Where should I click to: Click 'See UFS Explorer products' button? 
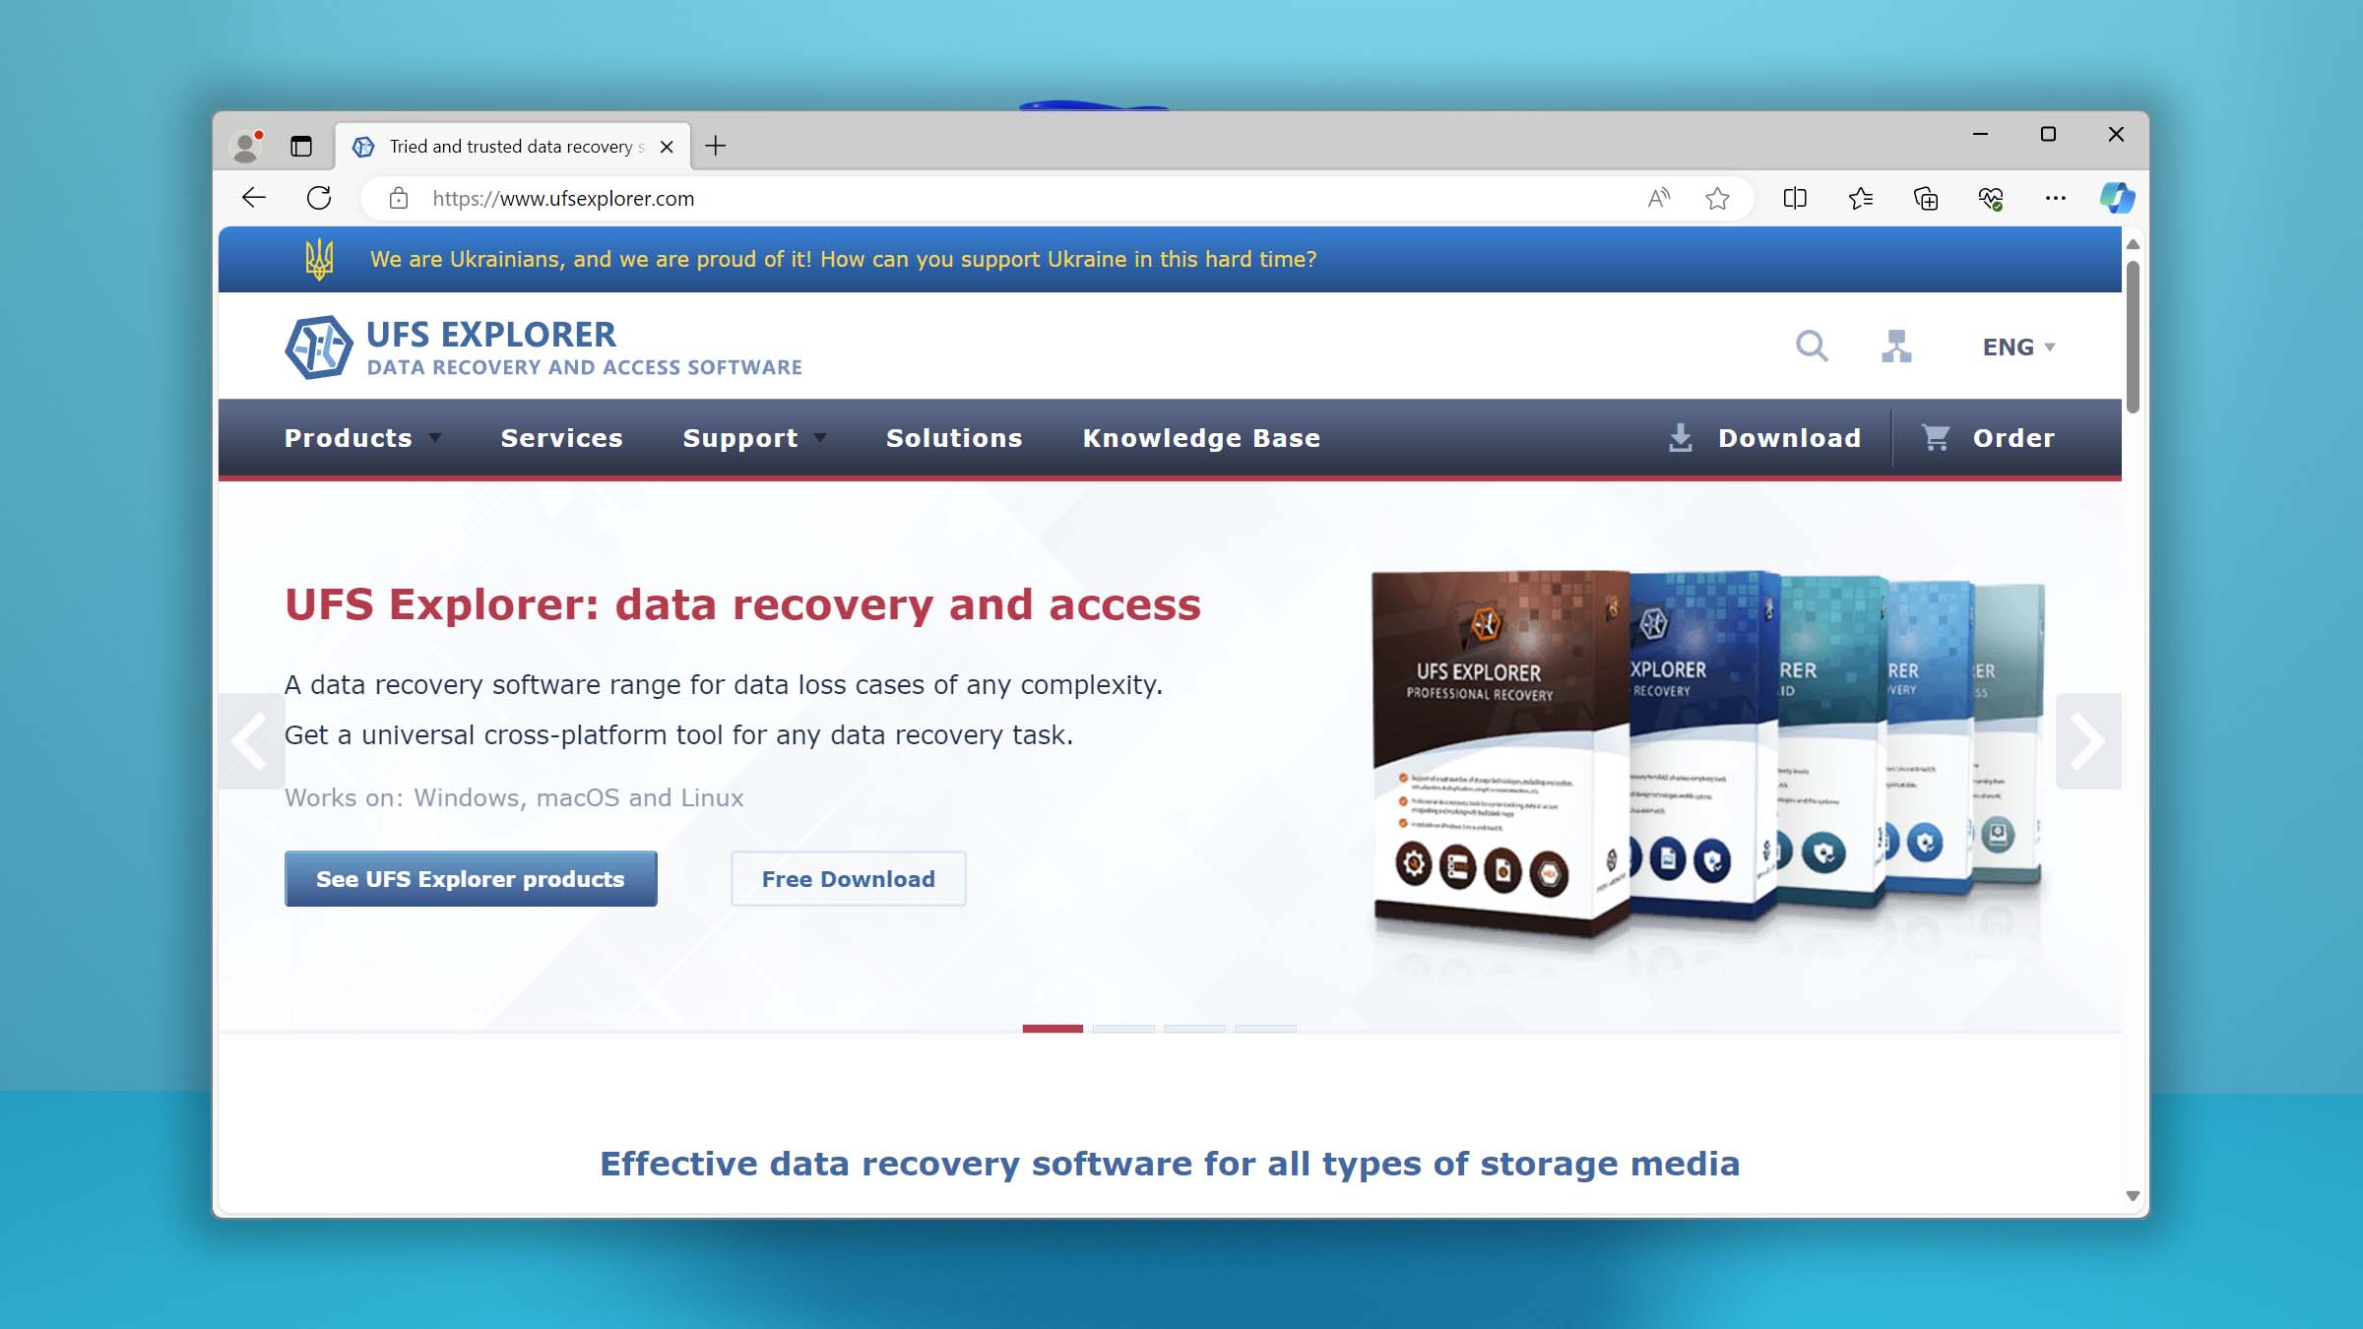point(471,878)
